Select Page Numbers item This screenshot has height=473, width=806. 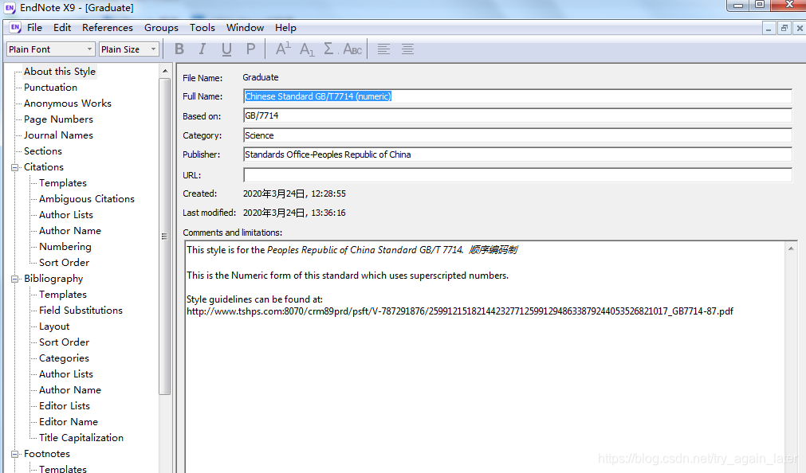click(x=58, y=119)
